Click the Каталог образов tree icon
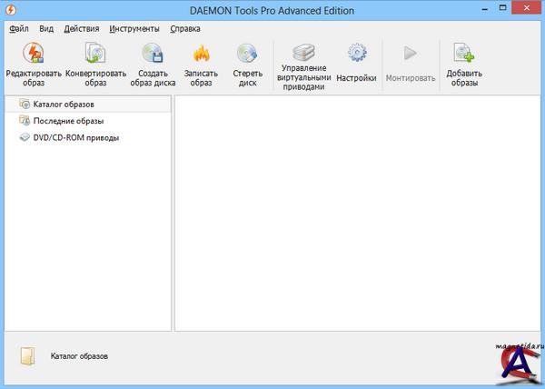Image resolution: width=545 pixels, height=389 pixels. click(x=25, y=104)
